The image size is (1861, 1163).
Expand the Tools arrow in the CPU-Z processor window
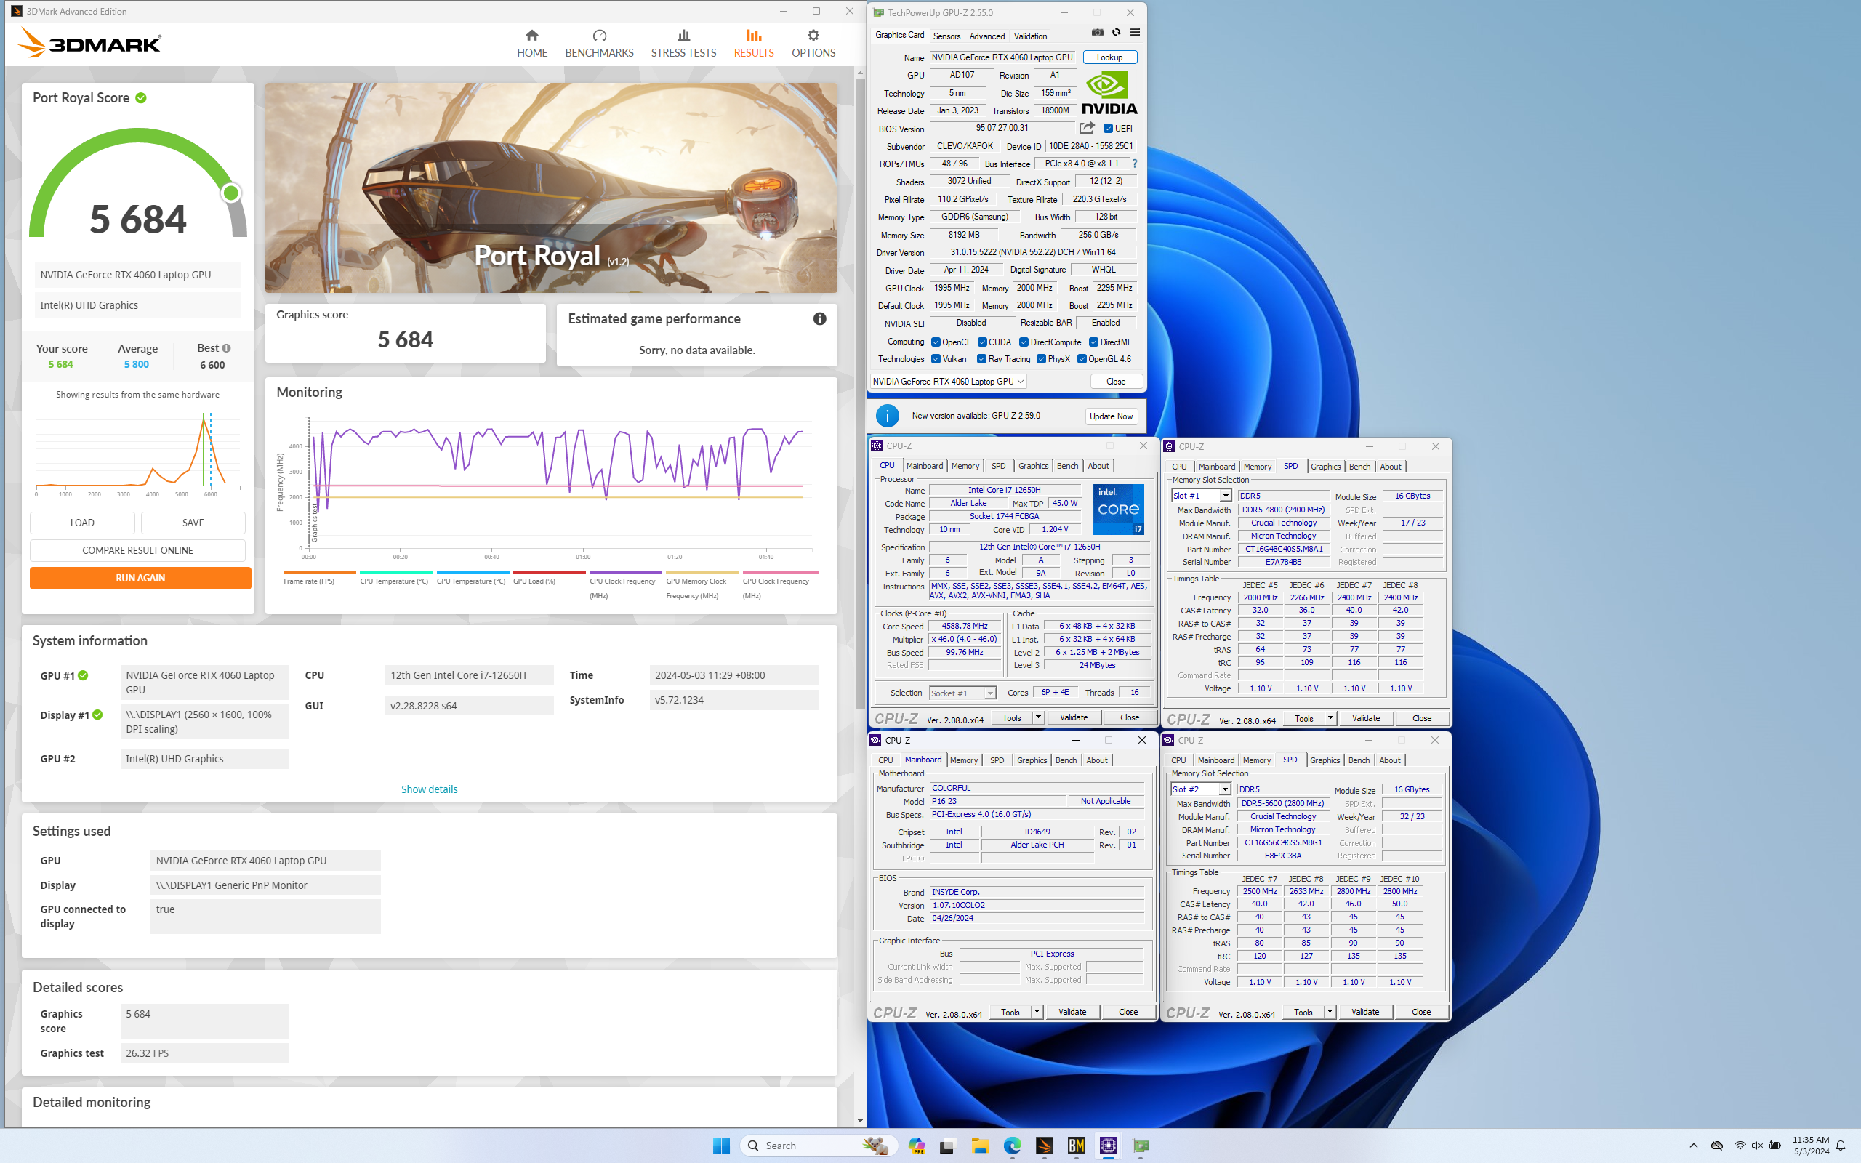point(1038,717)
